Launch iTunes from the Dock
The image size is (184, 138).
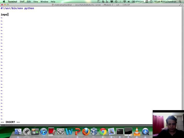tap(43, 131)
